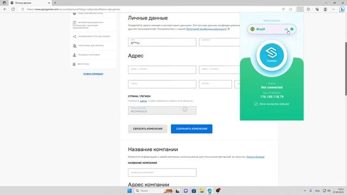Open Microsoft Edge from taskbar

[x=210, y=191]
